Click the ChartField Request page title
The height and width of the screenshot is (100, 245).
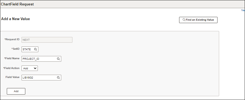pos(17,4)
